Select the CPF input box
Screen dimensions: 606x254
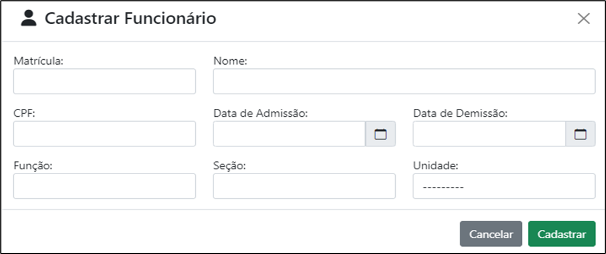click(x=104, y=134)
